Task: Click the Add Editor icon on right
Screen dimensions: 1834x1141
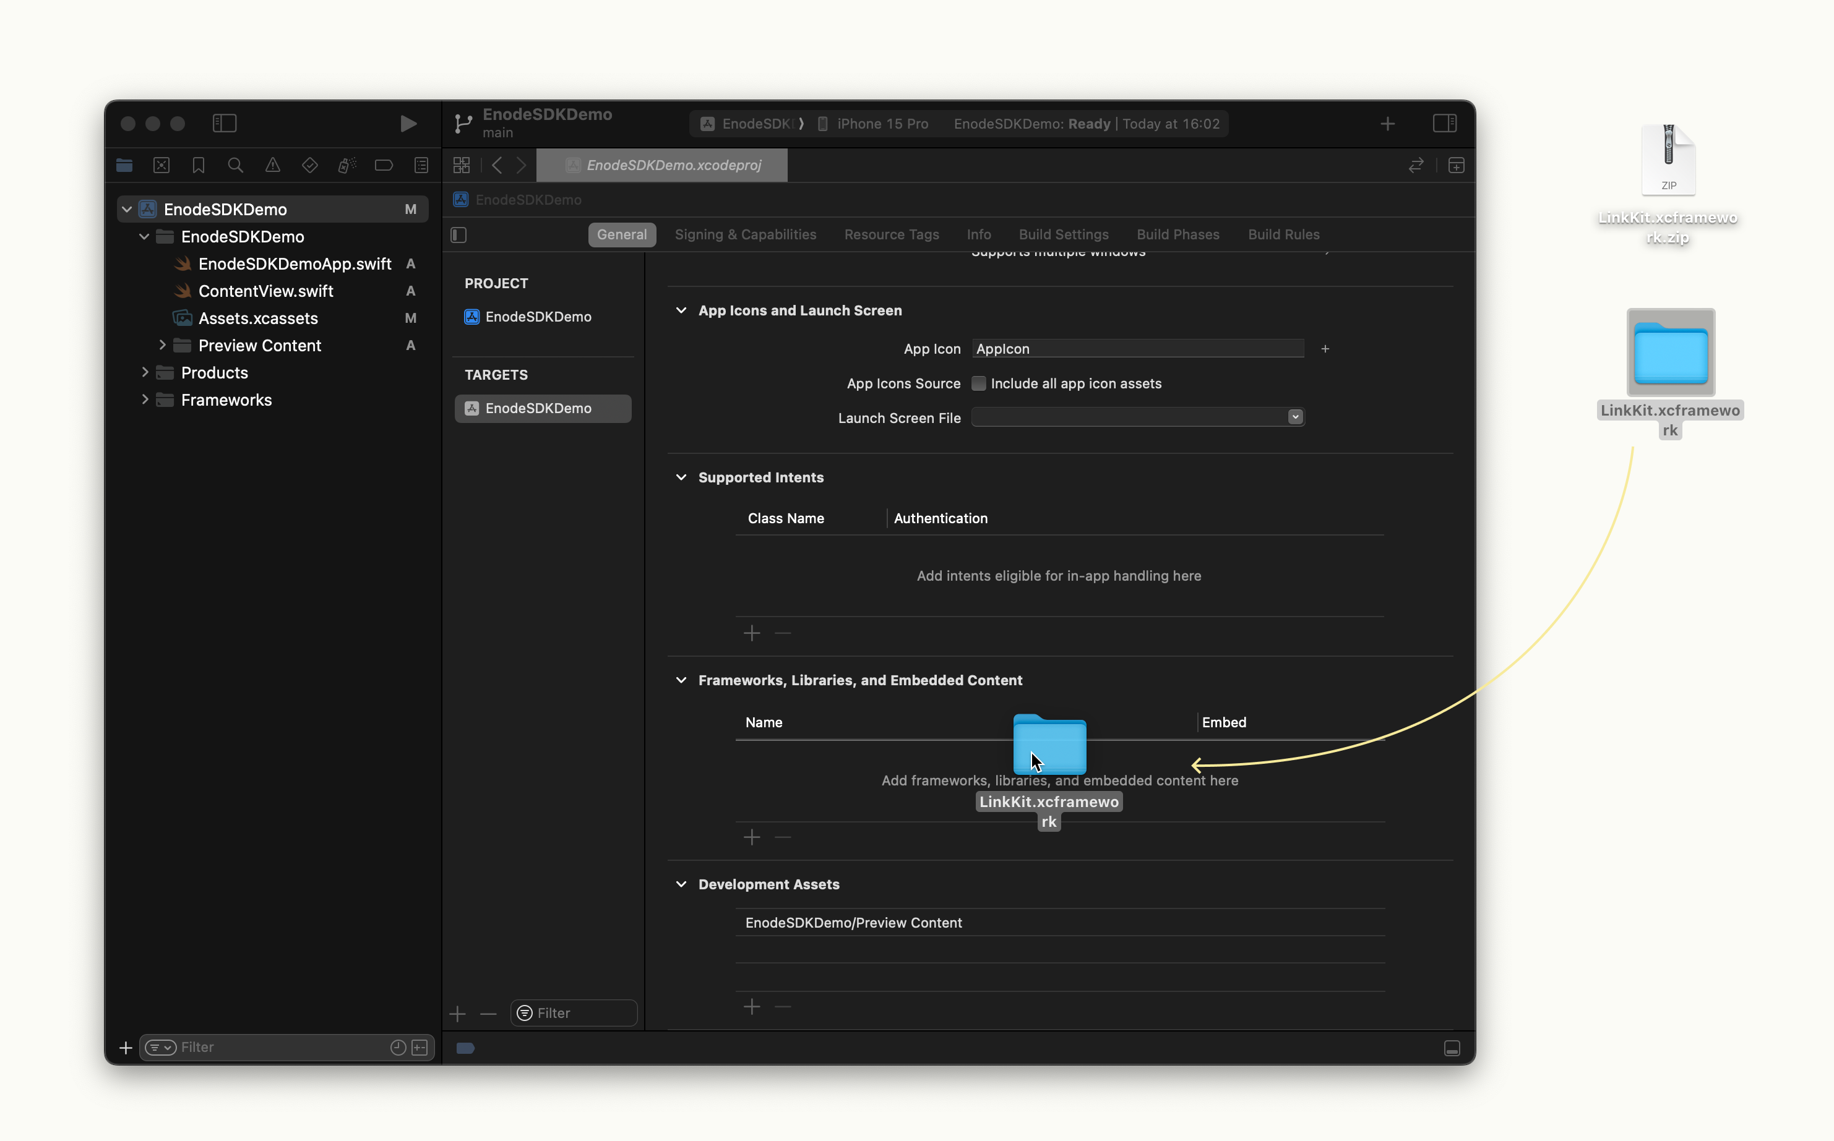Action: pos(1457,165)
